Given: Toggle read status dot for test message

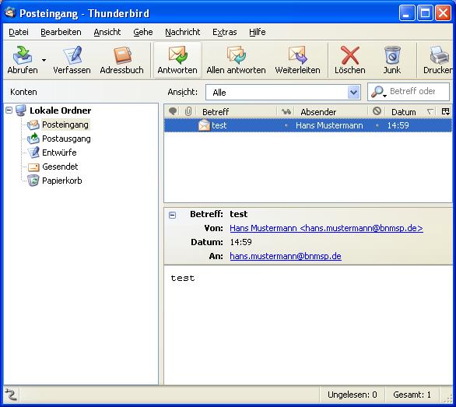Looking at the screenshot, I should [x=286, y=125].
